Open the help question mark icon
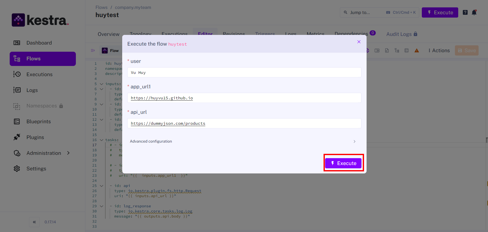The image size is (488, 232). pyautogui.click(x=465, y=12)
